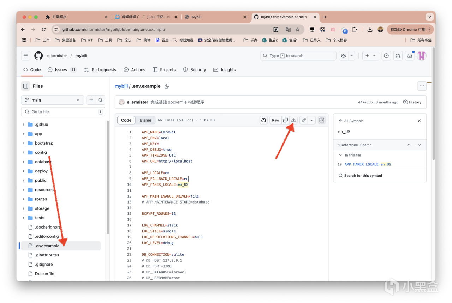452x303 pixels.
Task: Reload the page in Chrome
Action: [x=44, y=30]
